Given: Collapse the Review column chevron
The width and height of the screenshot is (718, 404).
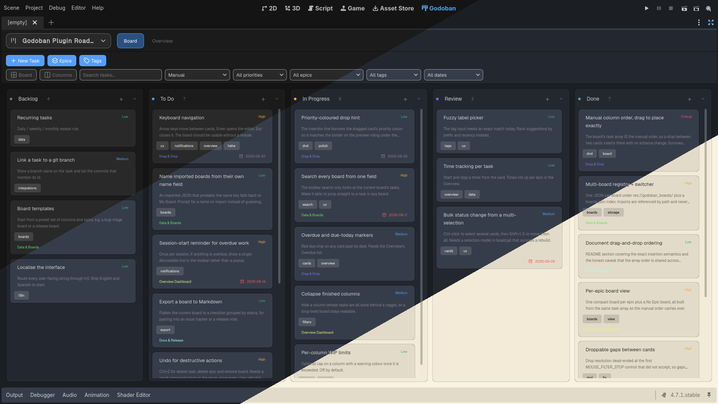Looking at the screenshot, I should (561, 99).
